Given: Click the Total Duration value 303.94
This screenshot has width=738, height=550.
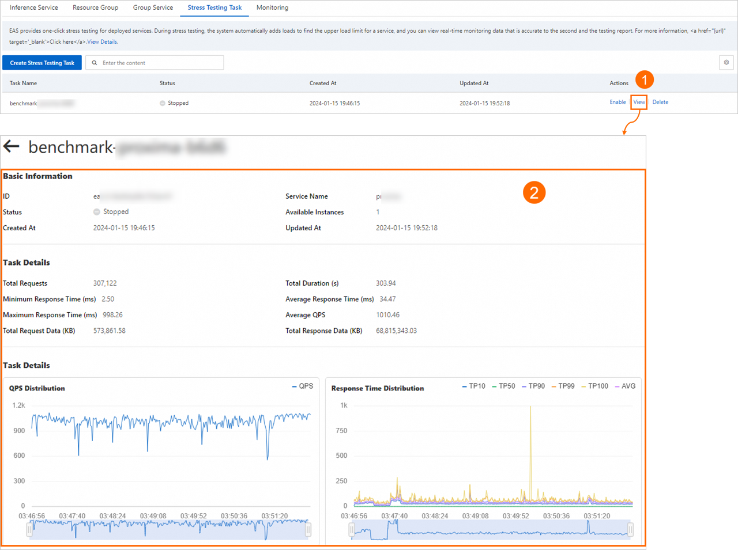Looking at the screenshot, I should [386, 283].
